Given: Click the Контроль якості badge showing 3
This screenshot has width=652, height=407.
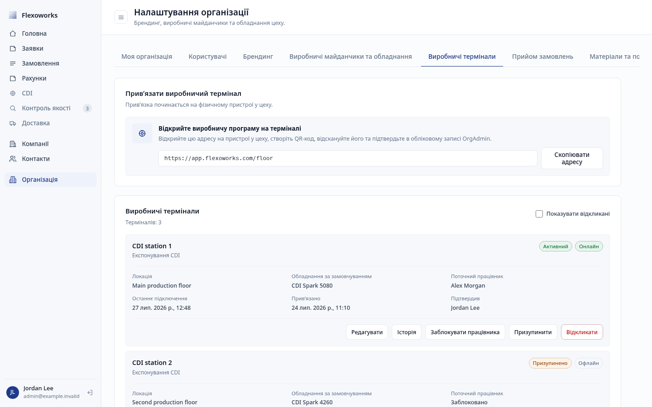Looking at the screenshot, I should point(87,109).
